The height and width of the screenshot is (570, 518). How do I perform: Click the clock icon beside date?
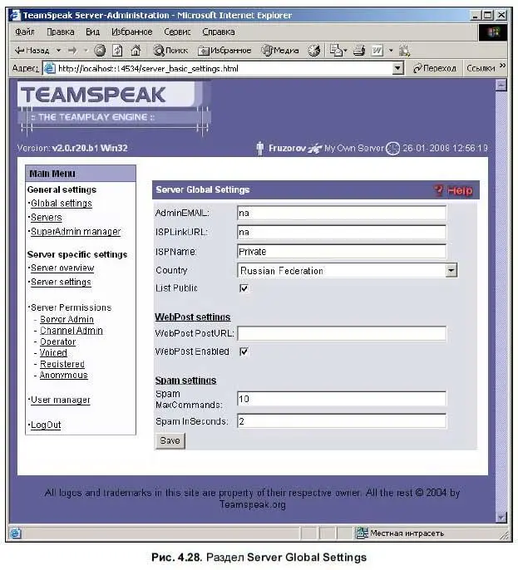[392, 148]
